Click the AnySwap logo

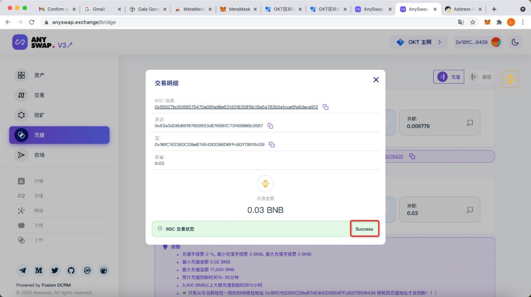(x=33, y=42)
